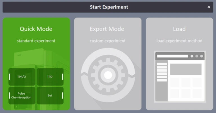
Task: Click the white marker bar beside TPR/O
Action: tap(10, 77)
